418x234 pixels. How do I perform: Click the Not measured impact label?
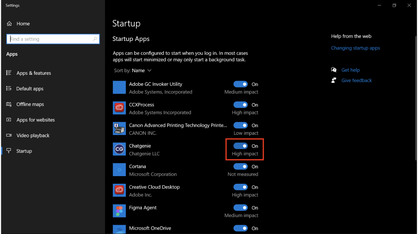click(243, 174)
